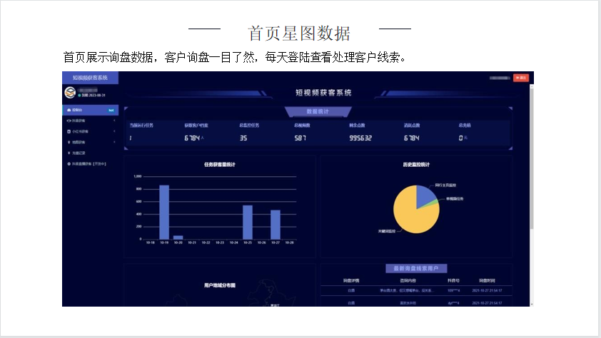Click the 任务获客量统计 chart title
This screenshot has width=601, height=338.
220,165
